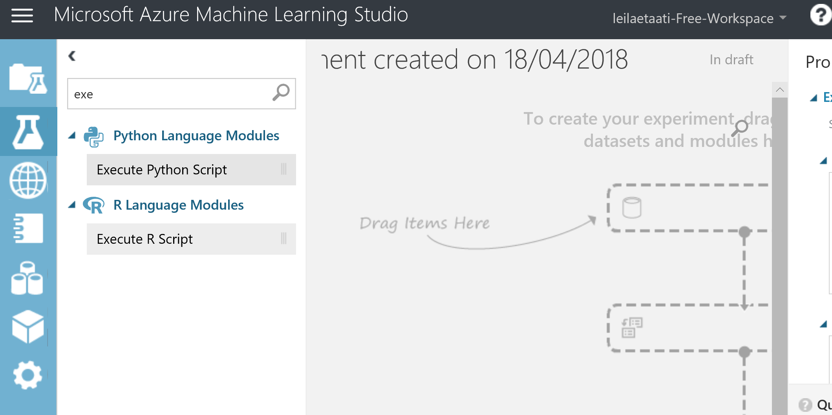The width and height of the screenshot is (832, 415).
Task: Click the module search magnifier icon
Action: point(281,93)
